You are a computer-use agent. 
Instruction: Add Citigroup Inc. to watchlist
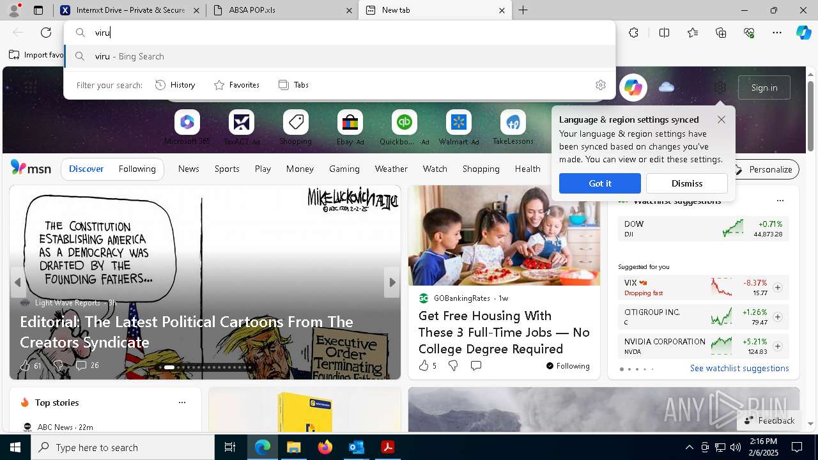click(x=778, y=317)
